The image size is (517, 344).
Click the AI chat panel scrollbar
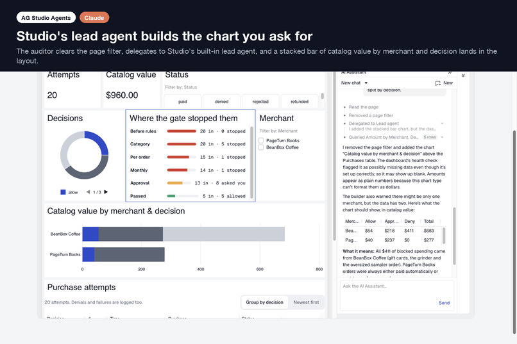click(x=454, y=236)
